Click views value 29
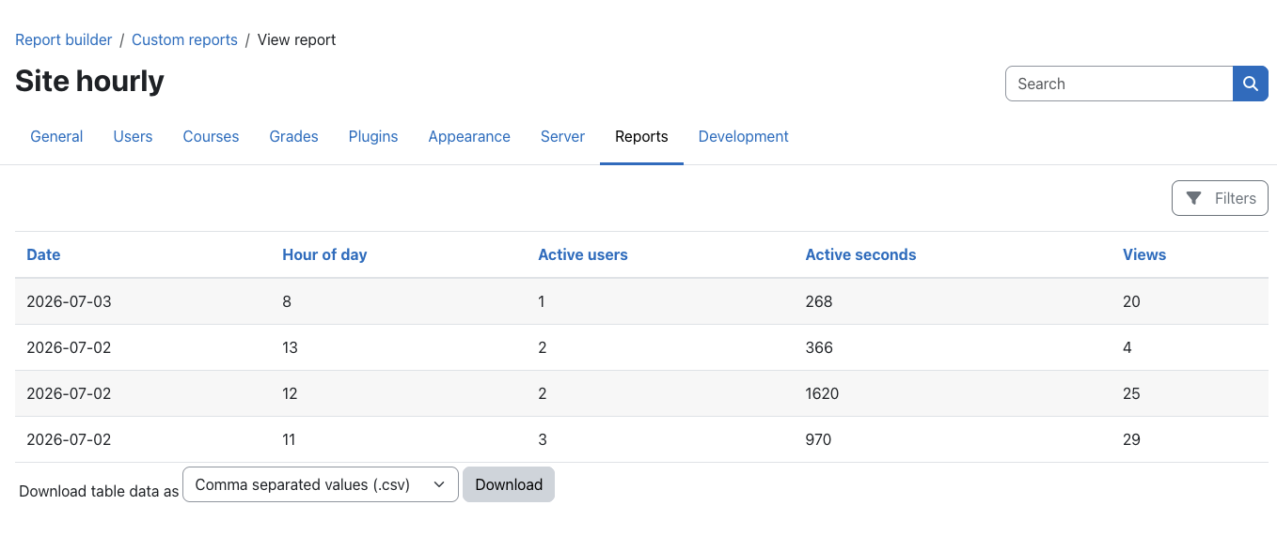 click(x=1131, y=439)
